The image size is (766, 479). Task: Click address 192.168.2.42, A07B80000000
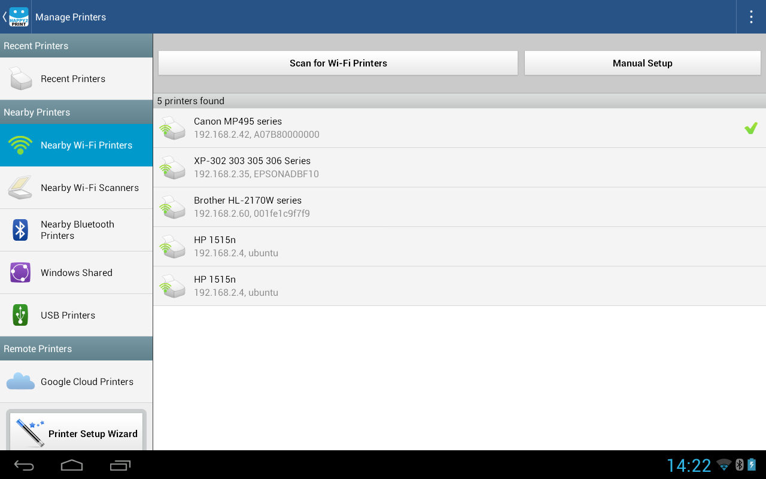point(257,135)
